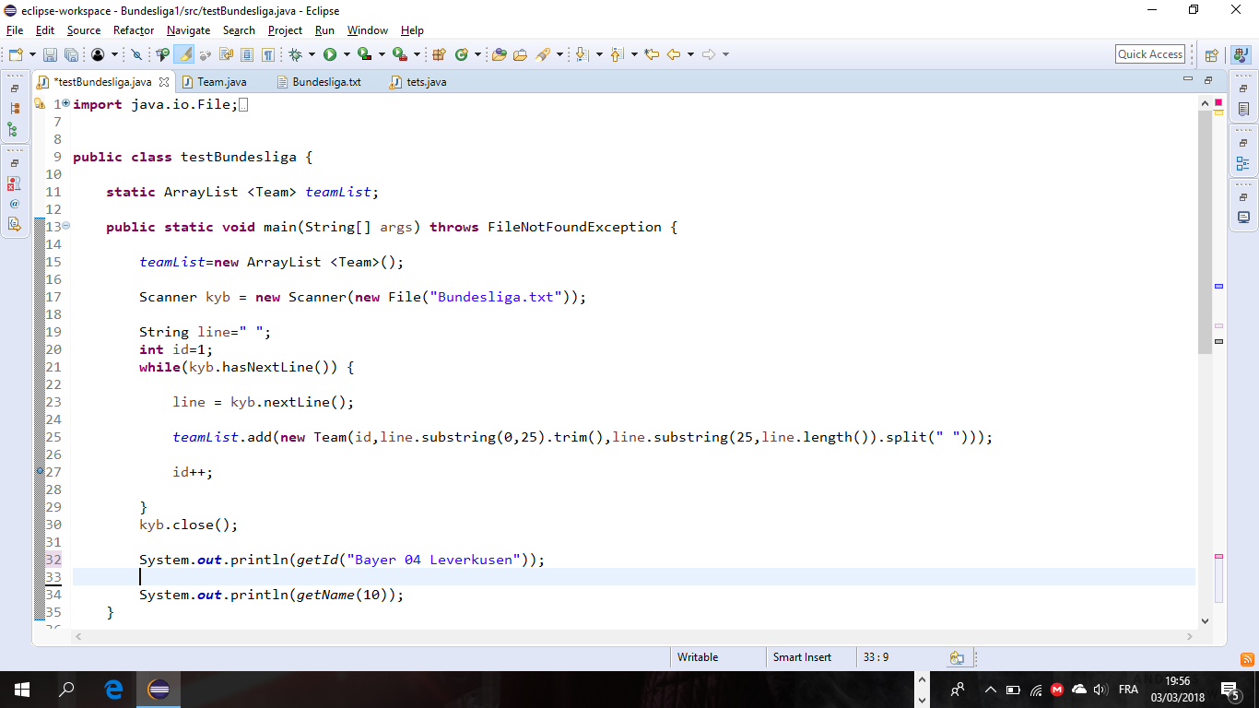
Task: Save the current file with floppy icon
Action: point(50,54)
